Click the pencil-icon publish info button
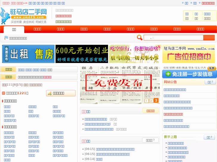 61,93
